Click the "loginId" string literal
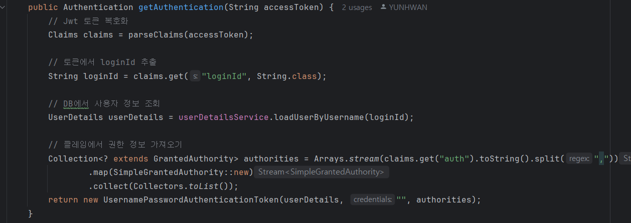The height and width of the screenshot is (223, 631). pyautogui.click(x=224, y=76)
